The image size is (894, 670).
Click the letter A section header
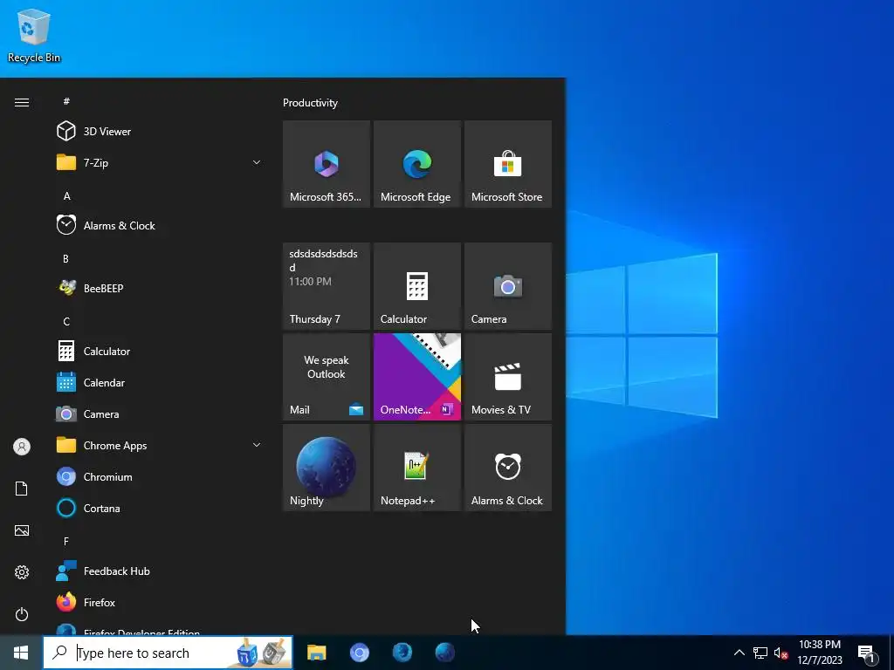(x=66, y=196)
